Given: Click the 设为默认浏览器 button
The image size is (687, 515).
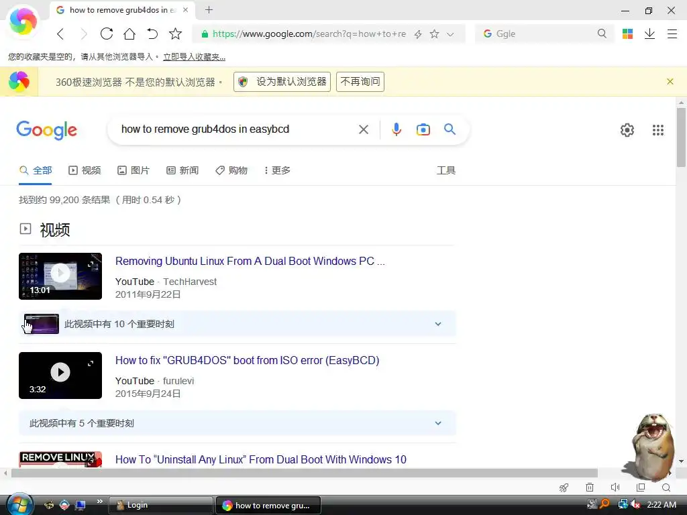Looking at the screenshot, I should pyautogui.click(x=282, y=82).
